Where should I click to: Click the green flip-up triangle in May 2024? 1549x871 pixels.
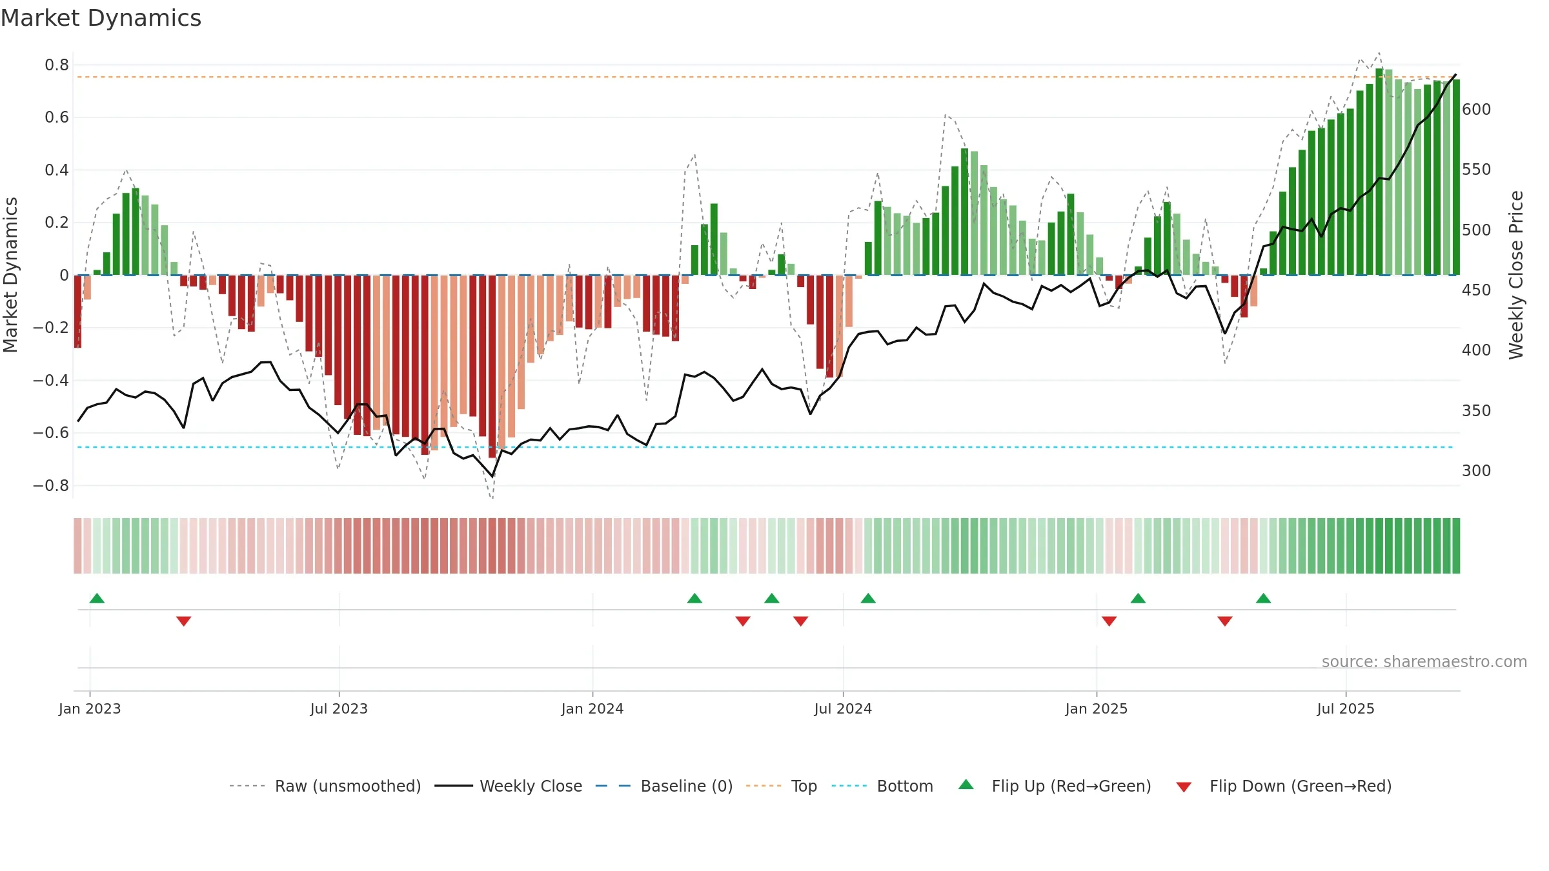[x=772, y=598]
